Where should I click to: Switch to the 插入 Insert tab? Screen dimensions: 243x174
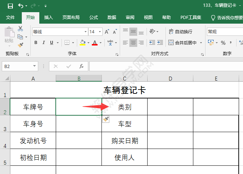point(49,18)
